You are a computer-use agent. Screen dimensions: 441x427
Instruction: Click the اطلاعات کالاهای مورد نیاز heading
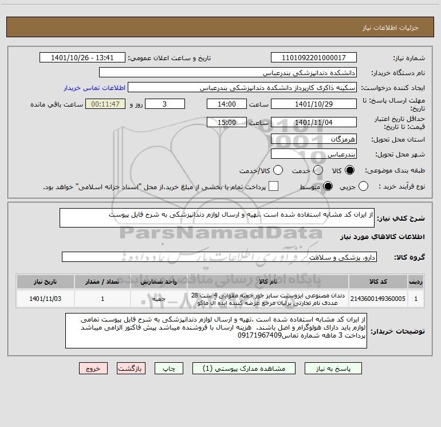(383, 237)
